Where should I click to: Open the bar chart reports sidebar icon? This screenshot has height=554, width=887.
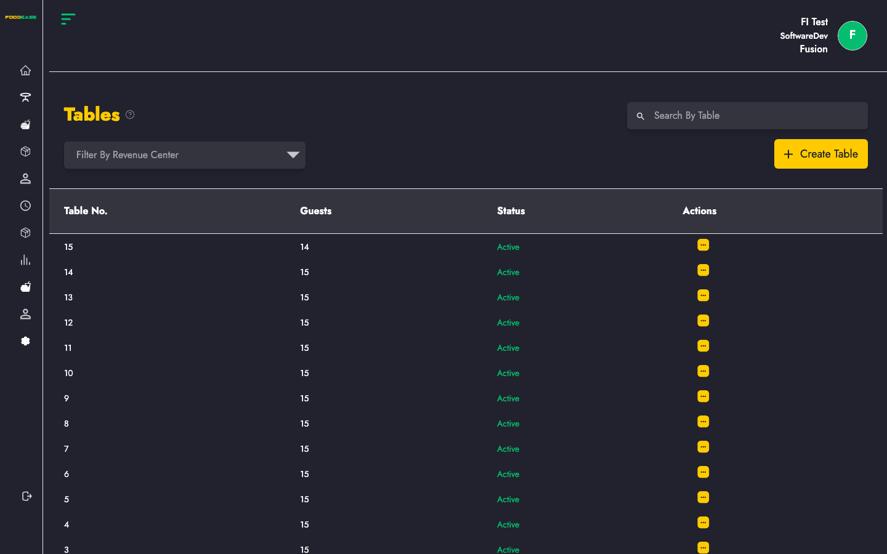pos(25,260)
